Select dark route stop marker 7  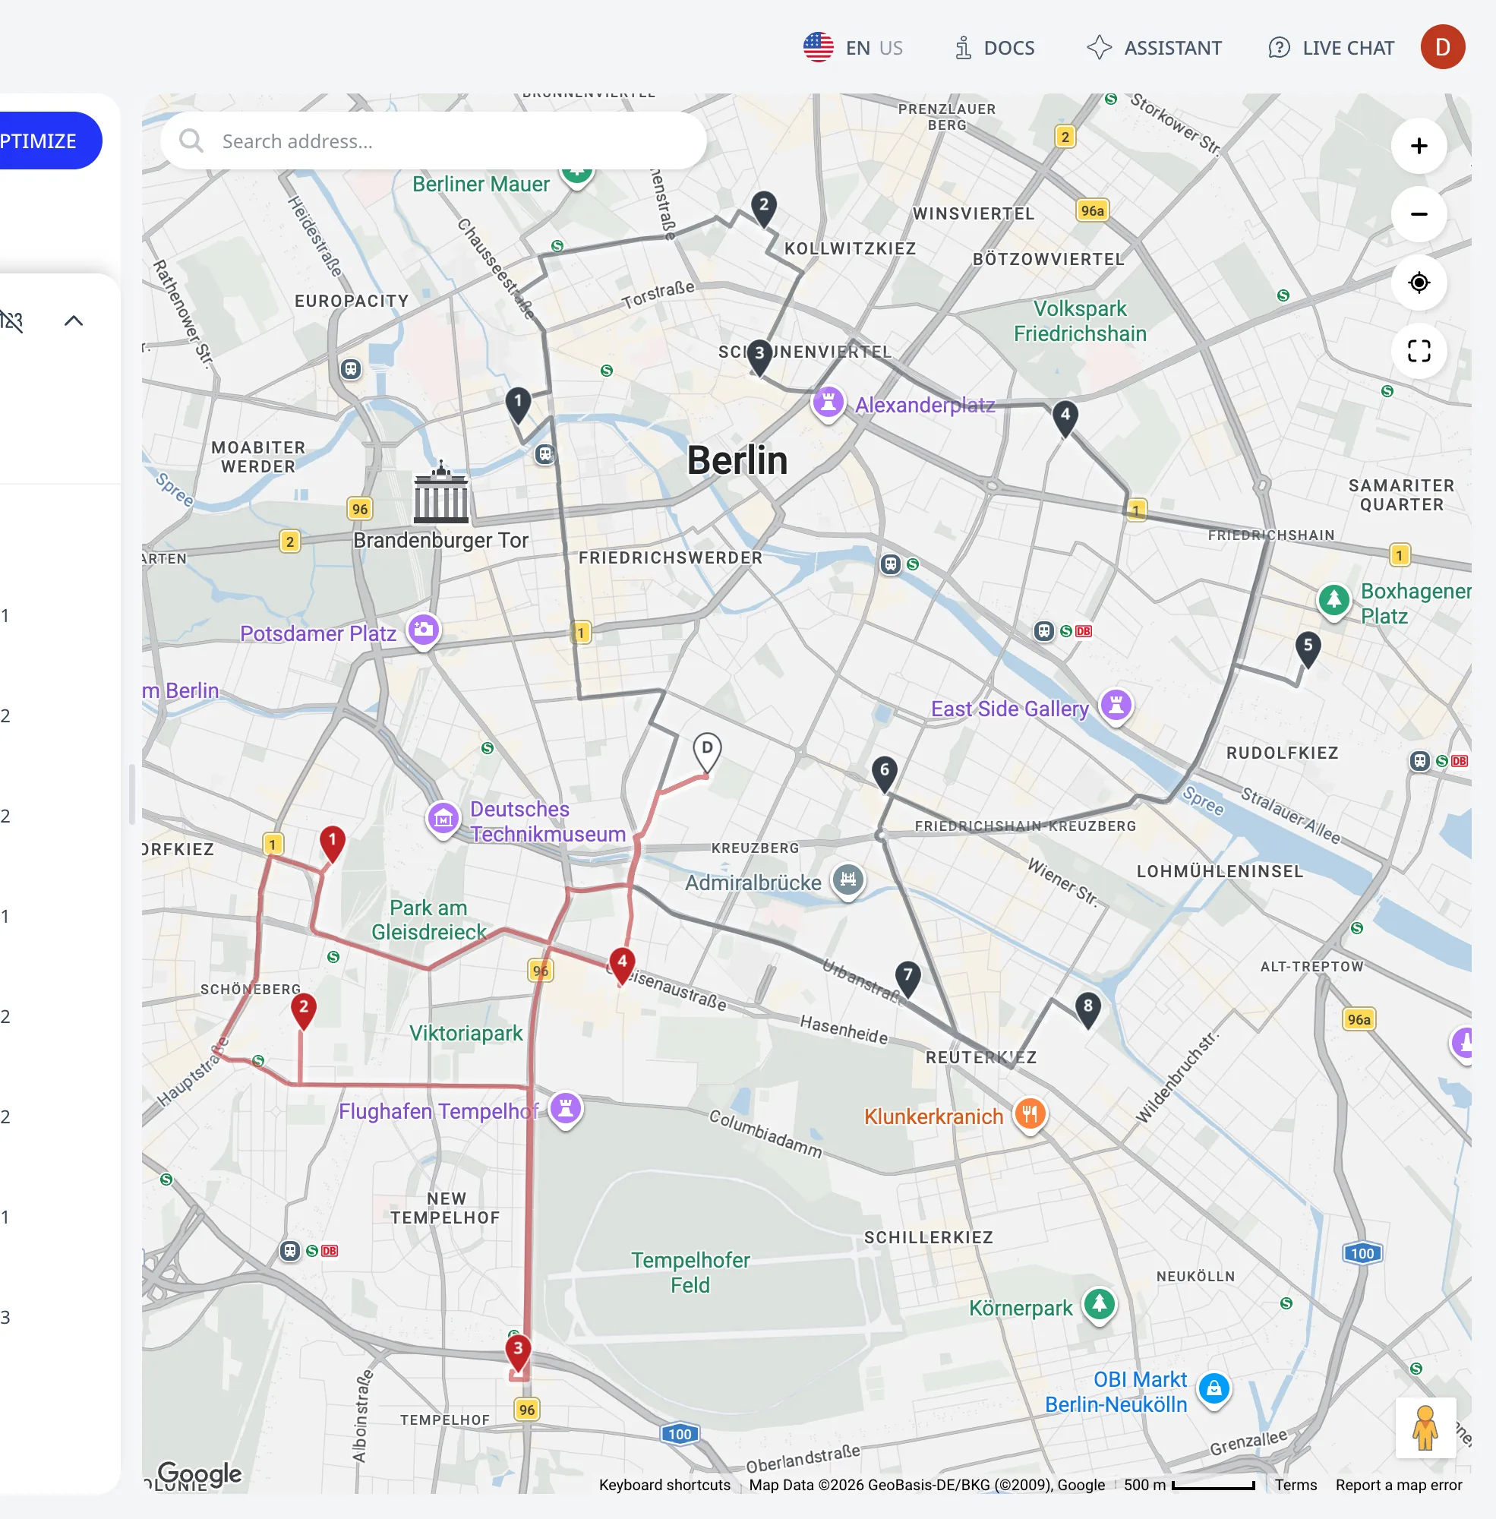pyautogui.click(x=907, y=979)
